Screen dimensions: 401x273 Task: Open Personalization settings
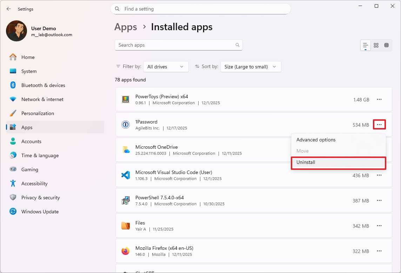point(38,113)
